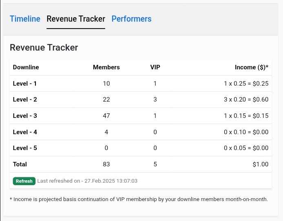
Task: Click Level 2 income $0.60 calculation
Action: tap(246, 99)
